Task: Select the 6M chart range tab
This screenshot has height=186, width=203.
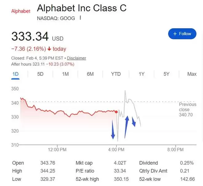Action: click(90, 74)
